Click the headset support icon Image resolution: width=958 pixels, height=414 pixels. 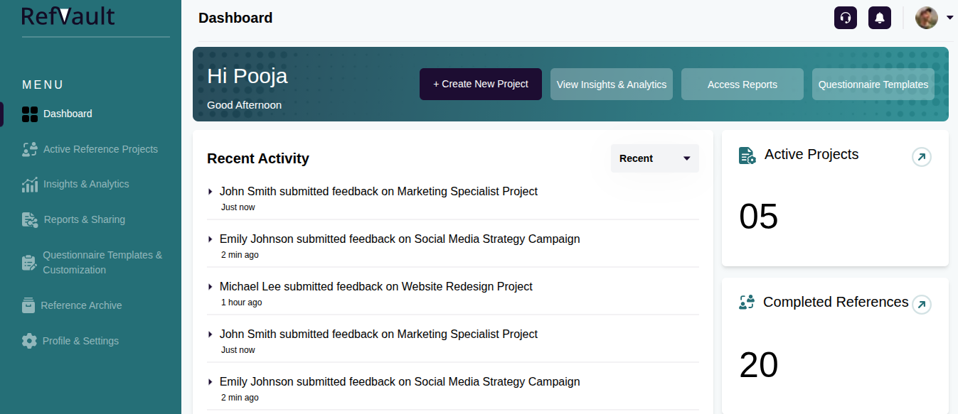(846, 18)
